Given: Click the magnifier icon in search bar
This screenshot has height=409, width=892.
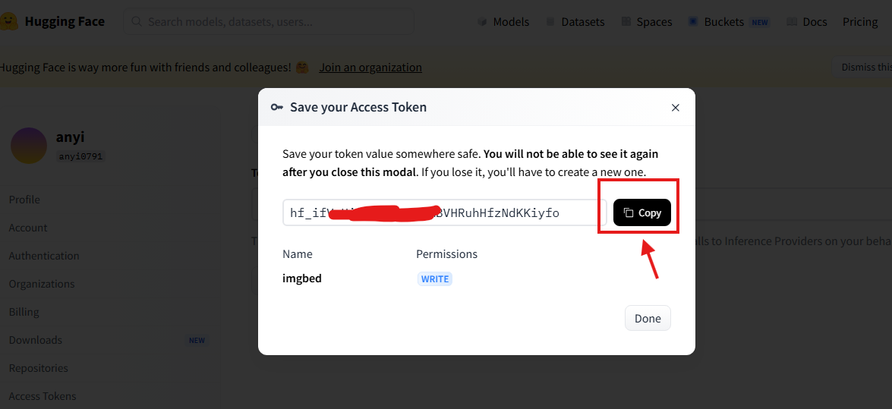Looking at the screenshot, I should click(x=137, y=21).
